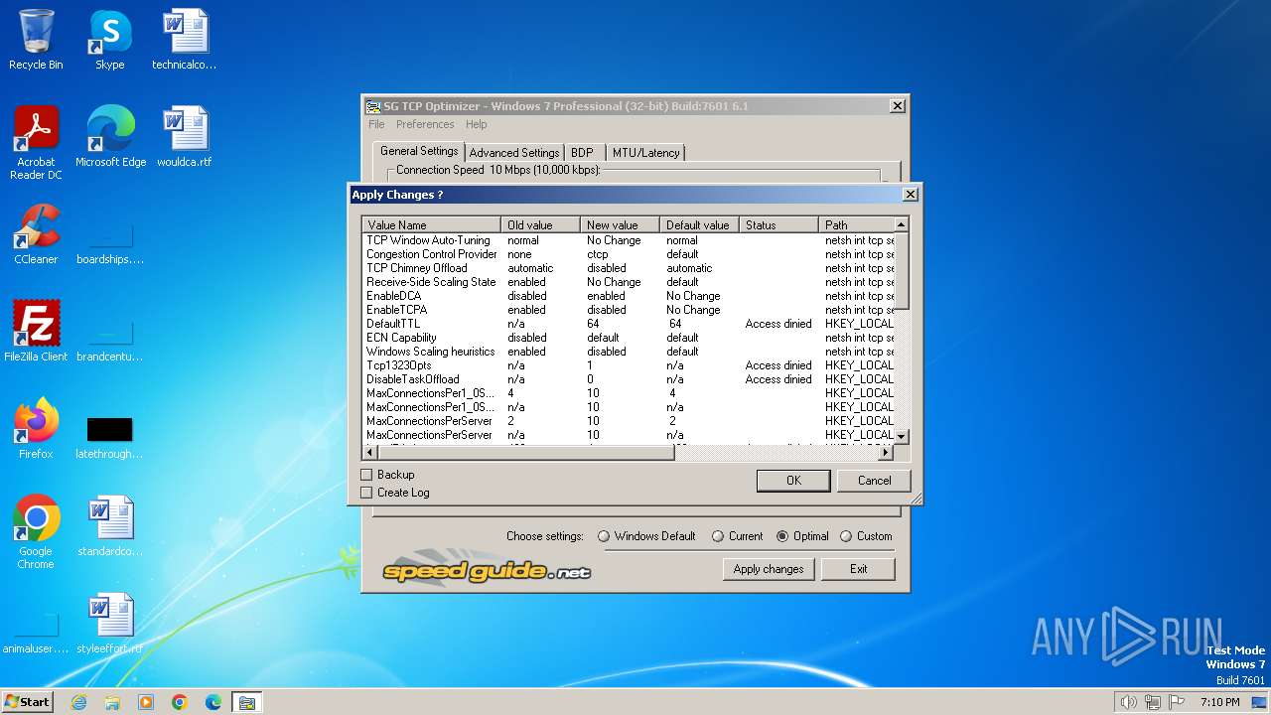The width and height of the screenshot is (1271, 715).
Task: Open the wouldca.rtf document icon
Action: click(x=185, y=137)
